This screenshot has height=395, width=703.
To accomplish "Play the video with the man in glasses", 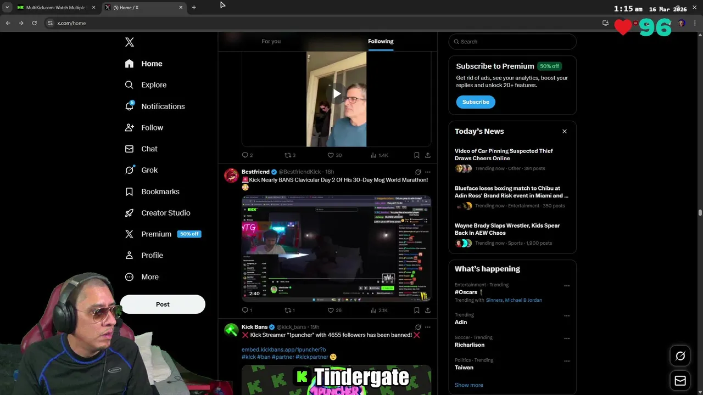I will click(x=336, y=94).
